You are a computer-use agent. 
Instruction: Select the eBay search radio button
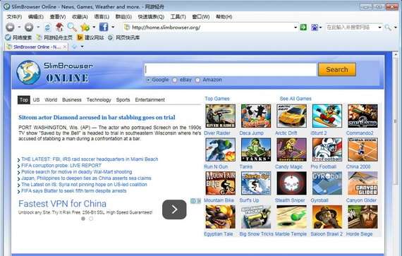175,80
